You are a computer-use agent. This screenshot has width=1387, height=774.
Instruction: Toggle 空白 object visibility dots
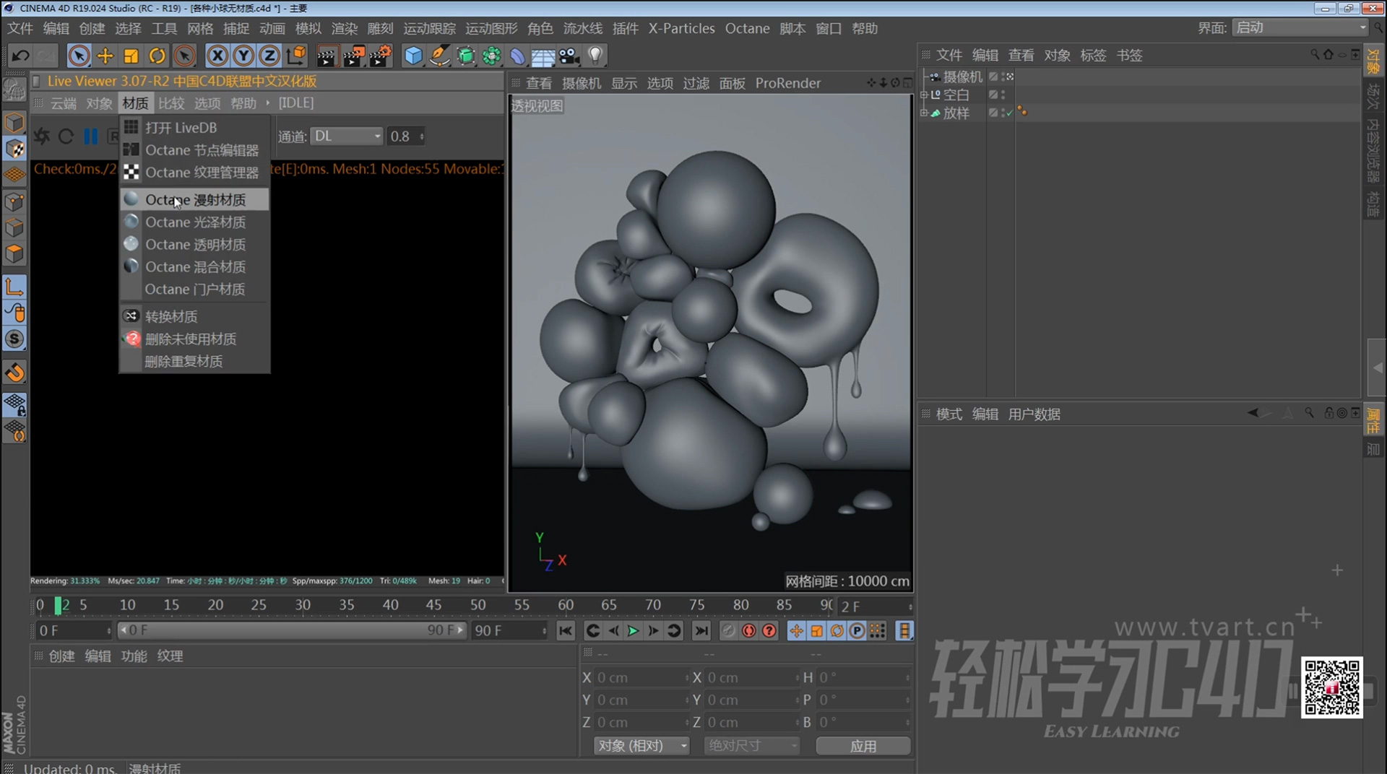click(x=1003, y=95)
